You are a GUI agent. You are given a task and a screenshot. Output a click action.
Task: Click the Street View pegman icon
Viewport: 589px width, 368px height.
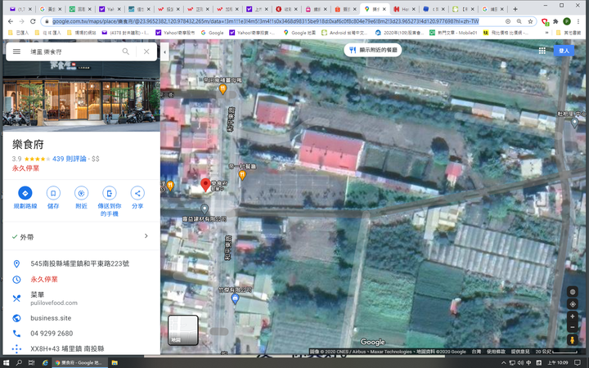(x=573, y=340)
